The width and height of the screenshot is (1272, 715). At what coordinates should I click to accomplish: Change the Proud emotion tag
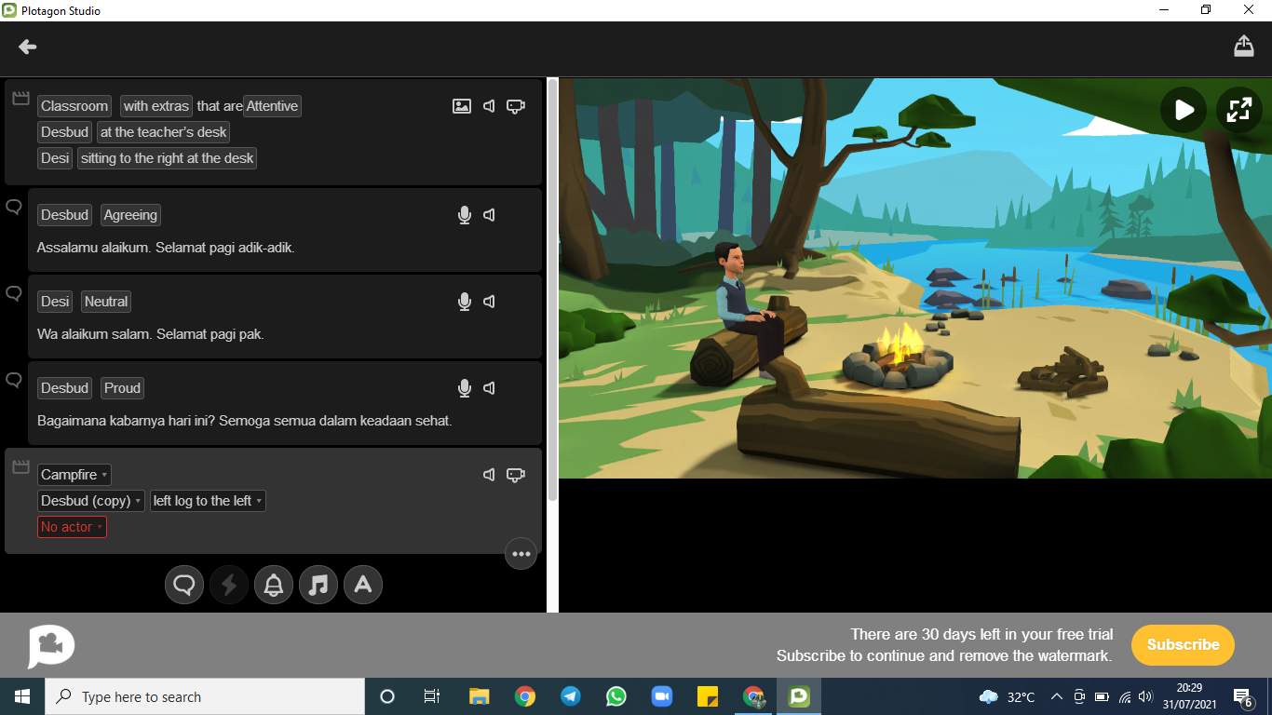point(122,388)
